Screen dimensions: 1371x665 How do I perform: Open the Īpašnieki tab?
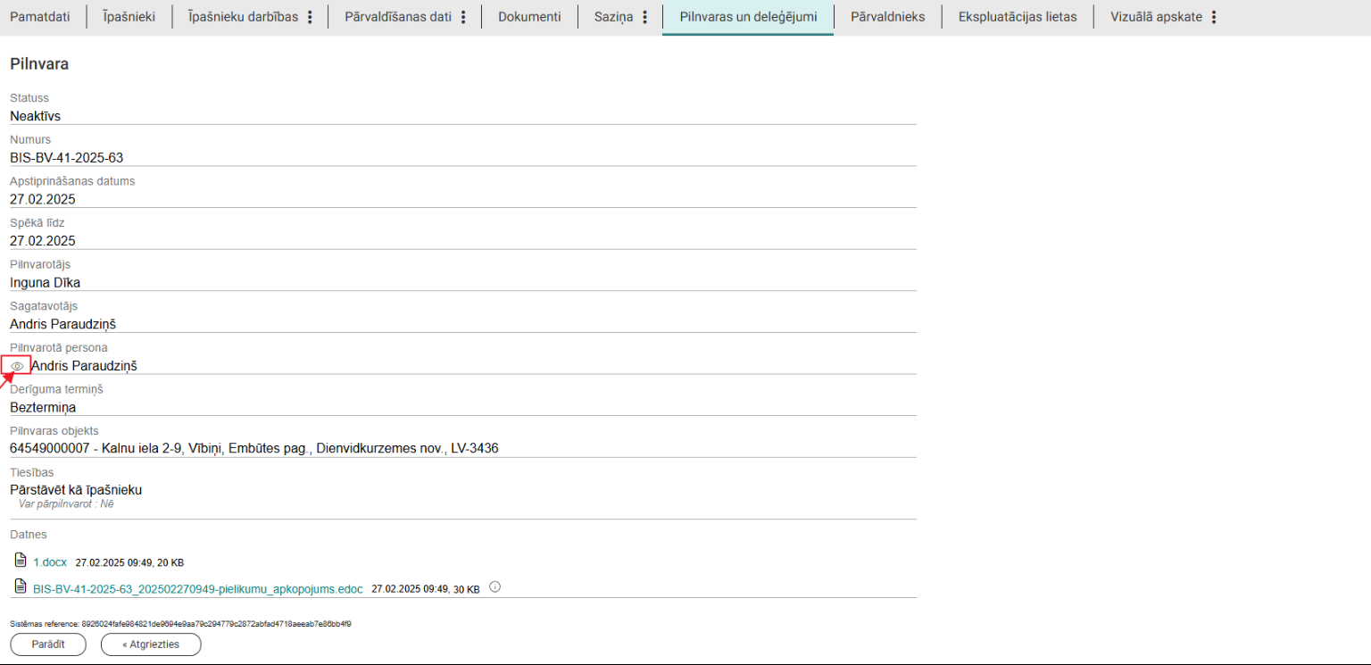point(129,17)
